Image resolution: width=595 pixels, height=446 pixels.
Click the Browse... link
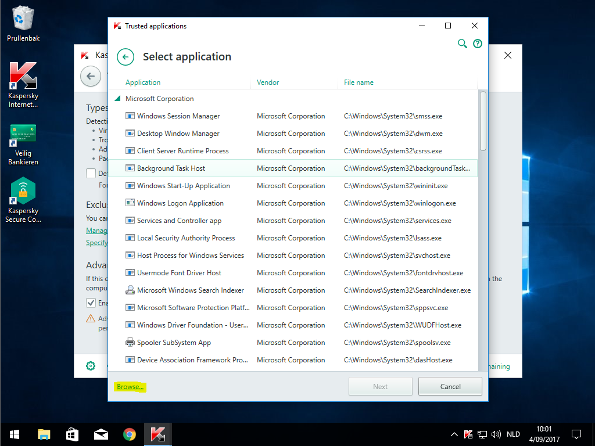[130, 386]
